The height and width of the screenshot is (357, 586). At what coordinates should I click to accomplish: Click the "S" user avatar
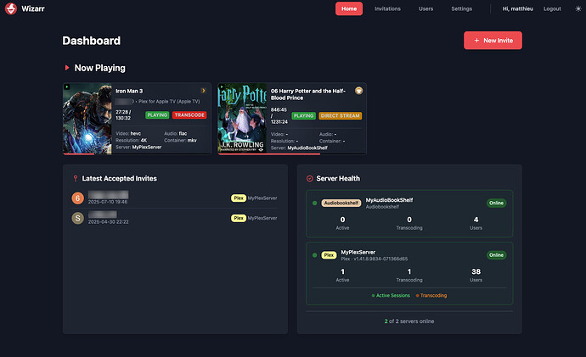pos(78,218)
